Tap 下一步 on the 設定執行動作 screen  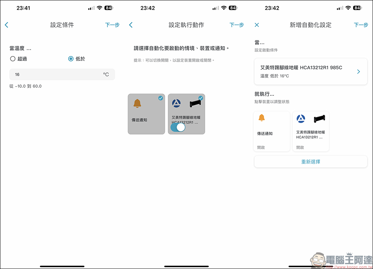click(237, 25)
